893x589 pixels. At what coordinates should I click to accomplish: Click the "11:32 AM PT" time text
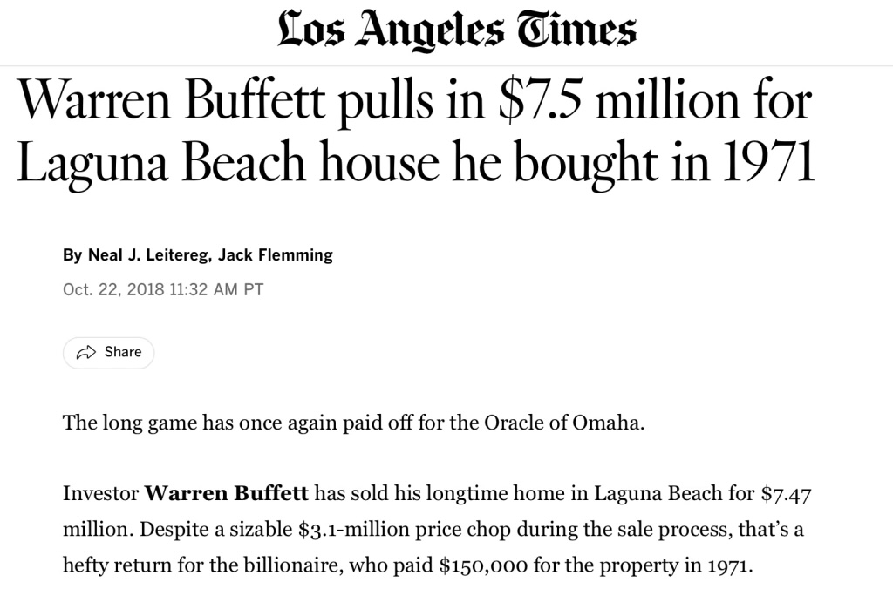coord(225,289)
